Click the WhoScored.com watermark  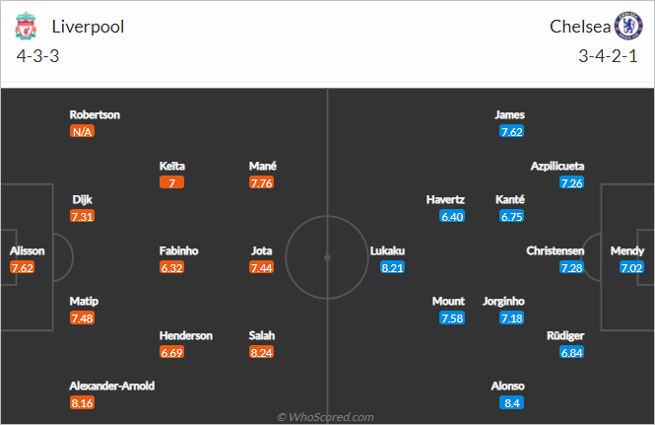pos(325,417)
